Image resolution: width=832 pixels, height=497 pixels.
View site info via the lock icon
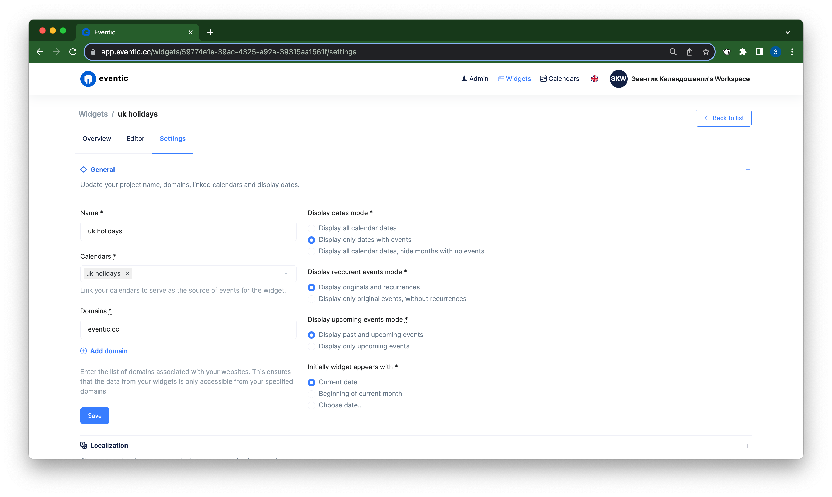tap(93, 52)
